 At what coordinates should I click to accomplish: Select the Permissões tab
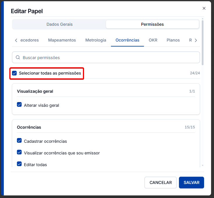[152, 24]
